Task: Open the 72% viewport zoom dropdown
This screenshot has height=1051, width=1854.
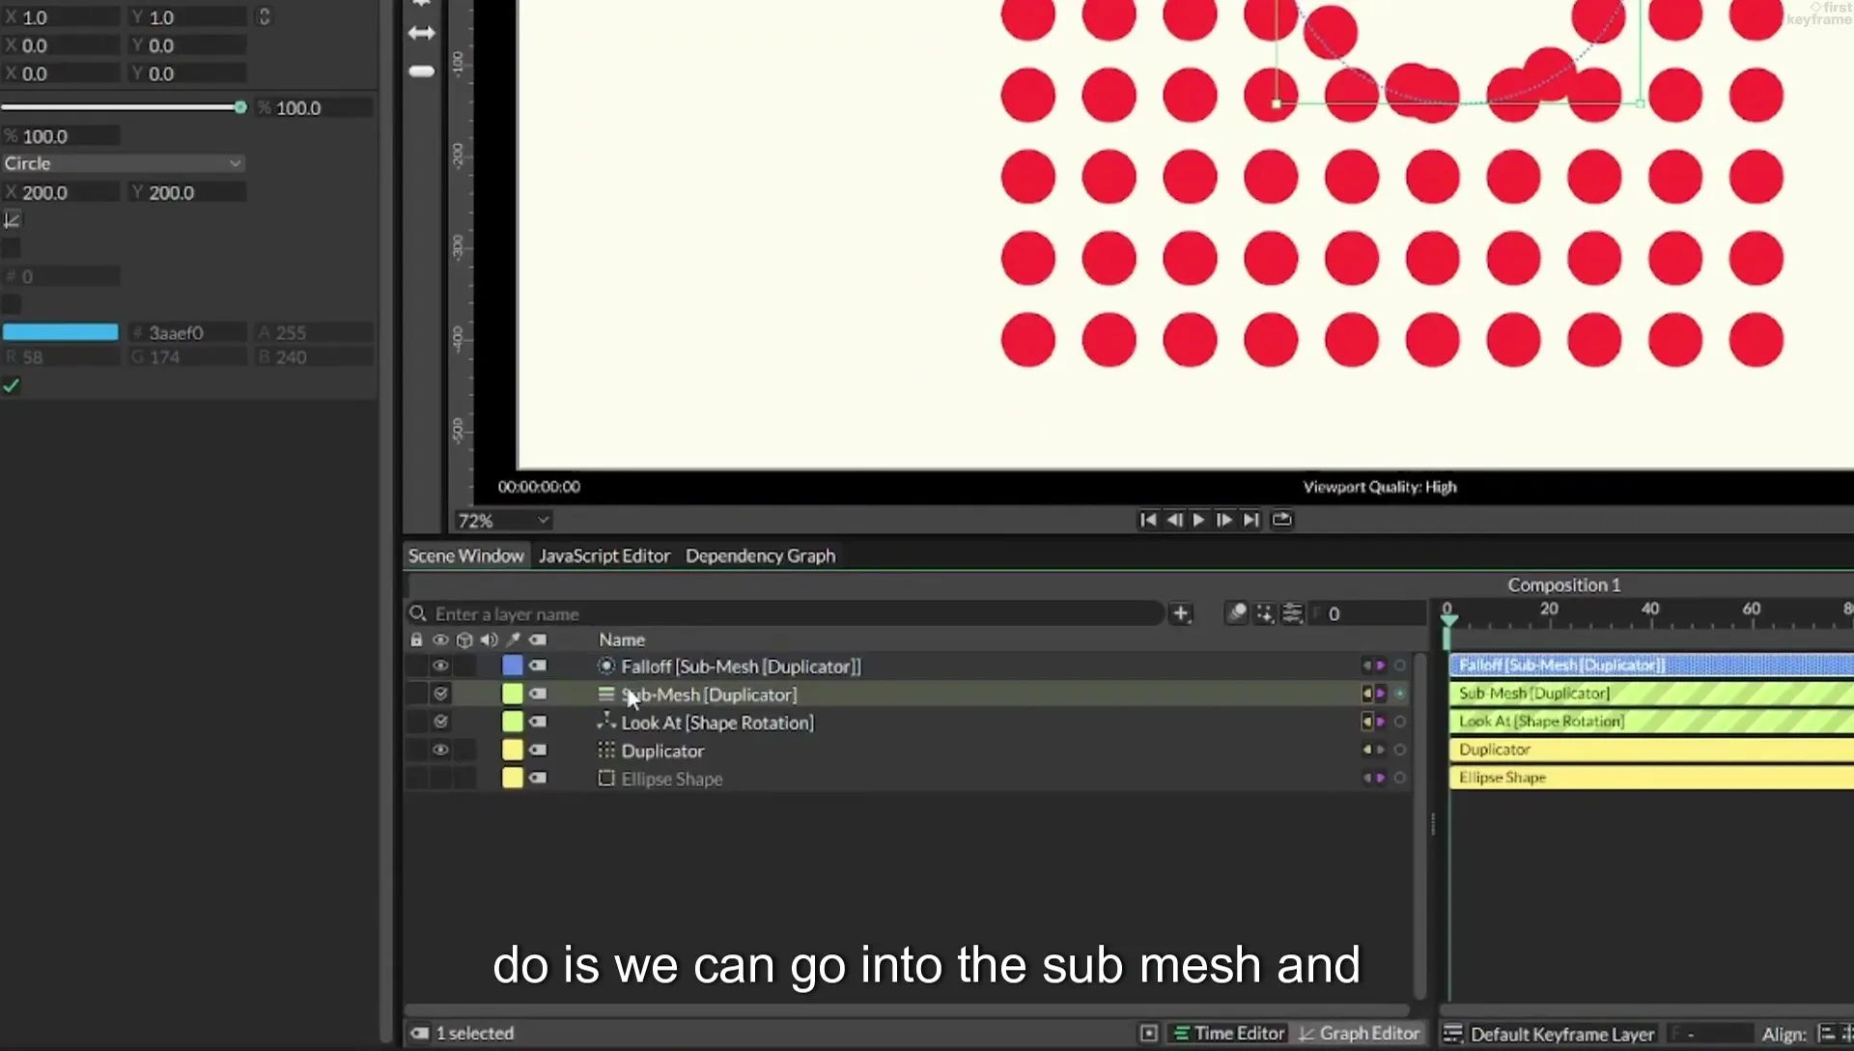Action: (x=503, y=521)
